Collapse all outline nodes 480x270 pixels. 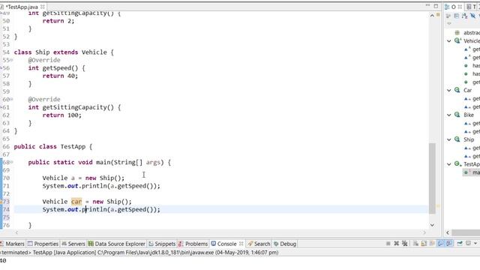pyautogui.click(x=457, y=16)
